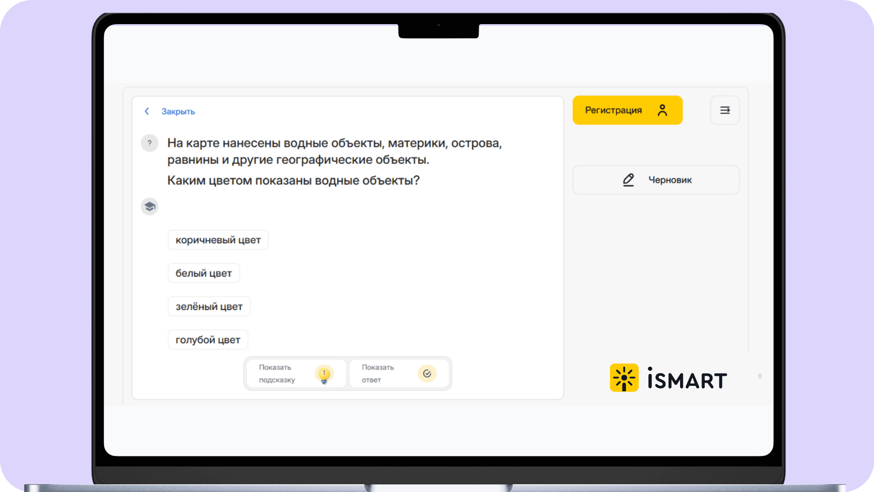This screenshot has height=492, width=874.
Task: Click the back chevron arrow icon
Action: 147,111
